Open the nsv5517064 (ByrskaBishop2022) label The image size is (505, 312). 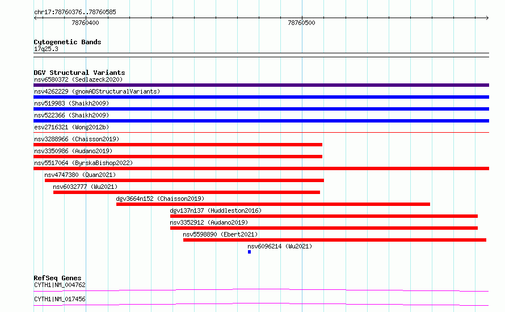click(x=83, y=163)
